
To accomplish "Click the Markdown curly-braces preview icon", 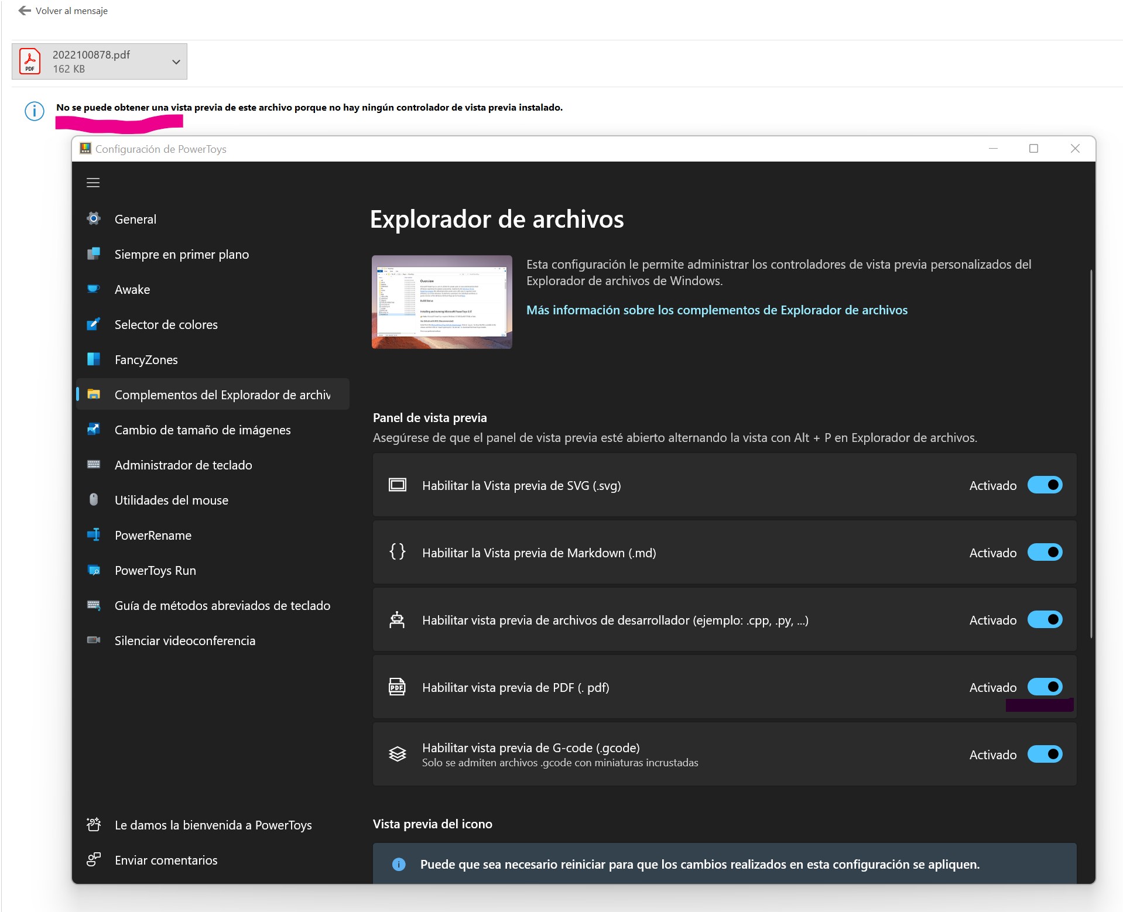I will (398, 551).
